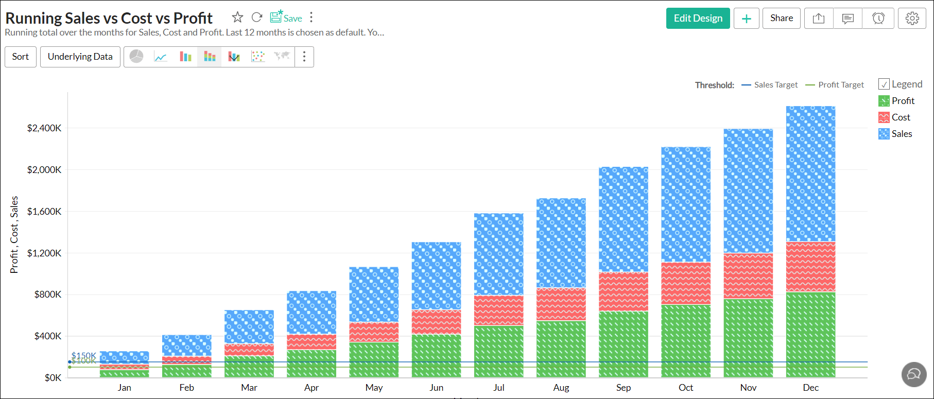Click the Edit Design button

[698, 18]
